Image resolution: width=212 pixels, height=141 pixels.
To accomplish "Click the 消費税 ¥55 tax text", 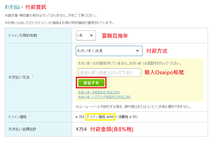I will pos(127,117).
